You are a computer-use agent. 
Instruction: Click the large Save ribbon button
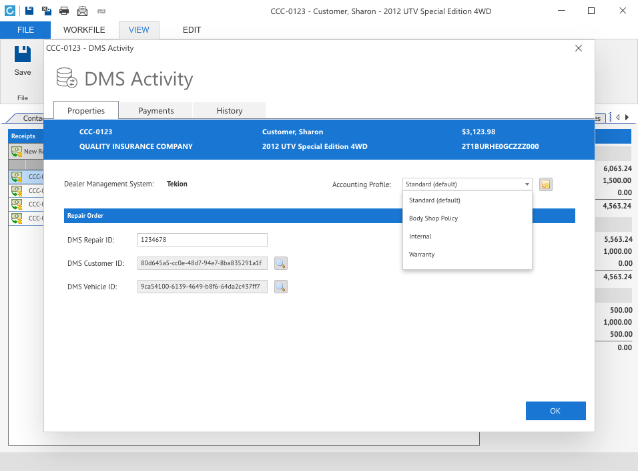click(x=23, y=61)
